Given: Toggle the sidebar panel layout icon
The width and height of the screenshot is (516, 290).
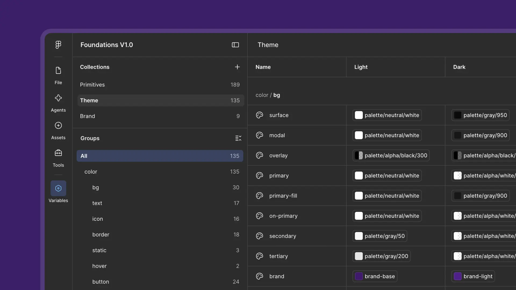Looking at the screenshot, I should (x=235, y=45).
